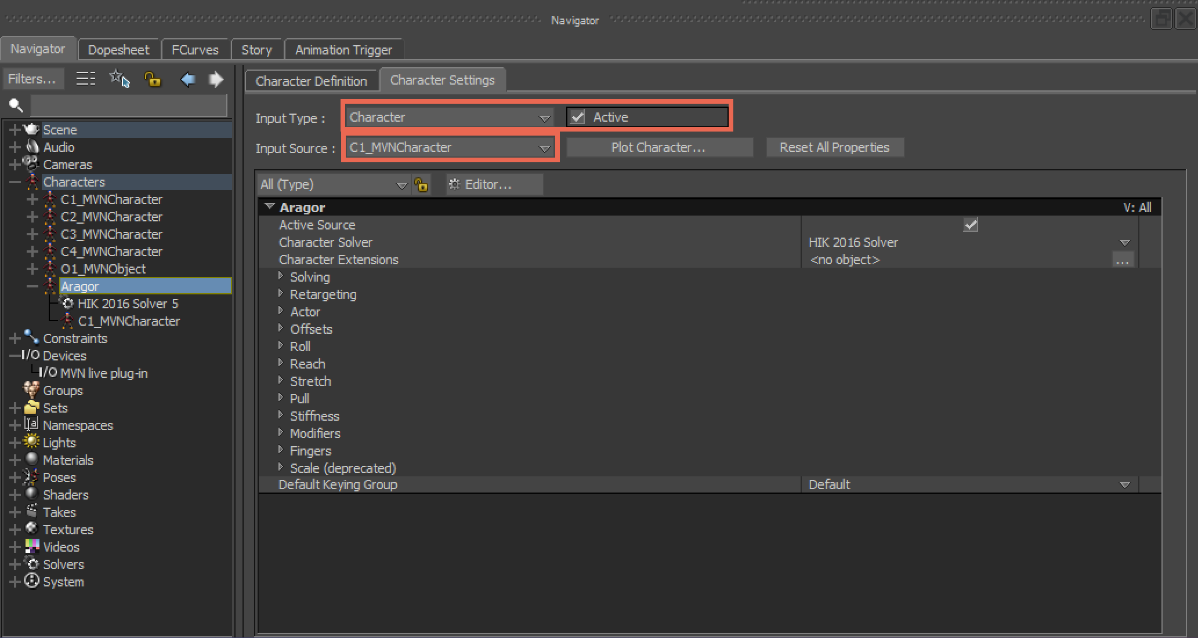Expand the Stiffness property group
The width and height of the screenshot is (1198, 638).
[281, 415]
